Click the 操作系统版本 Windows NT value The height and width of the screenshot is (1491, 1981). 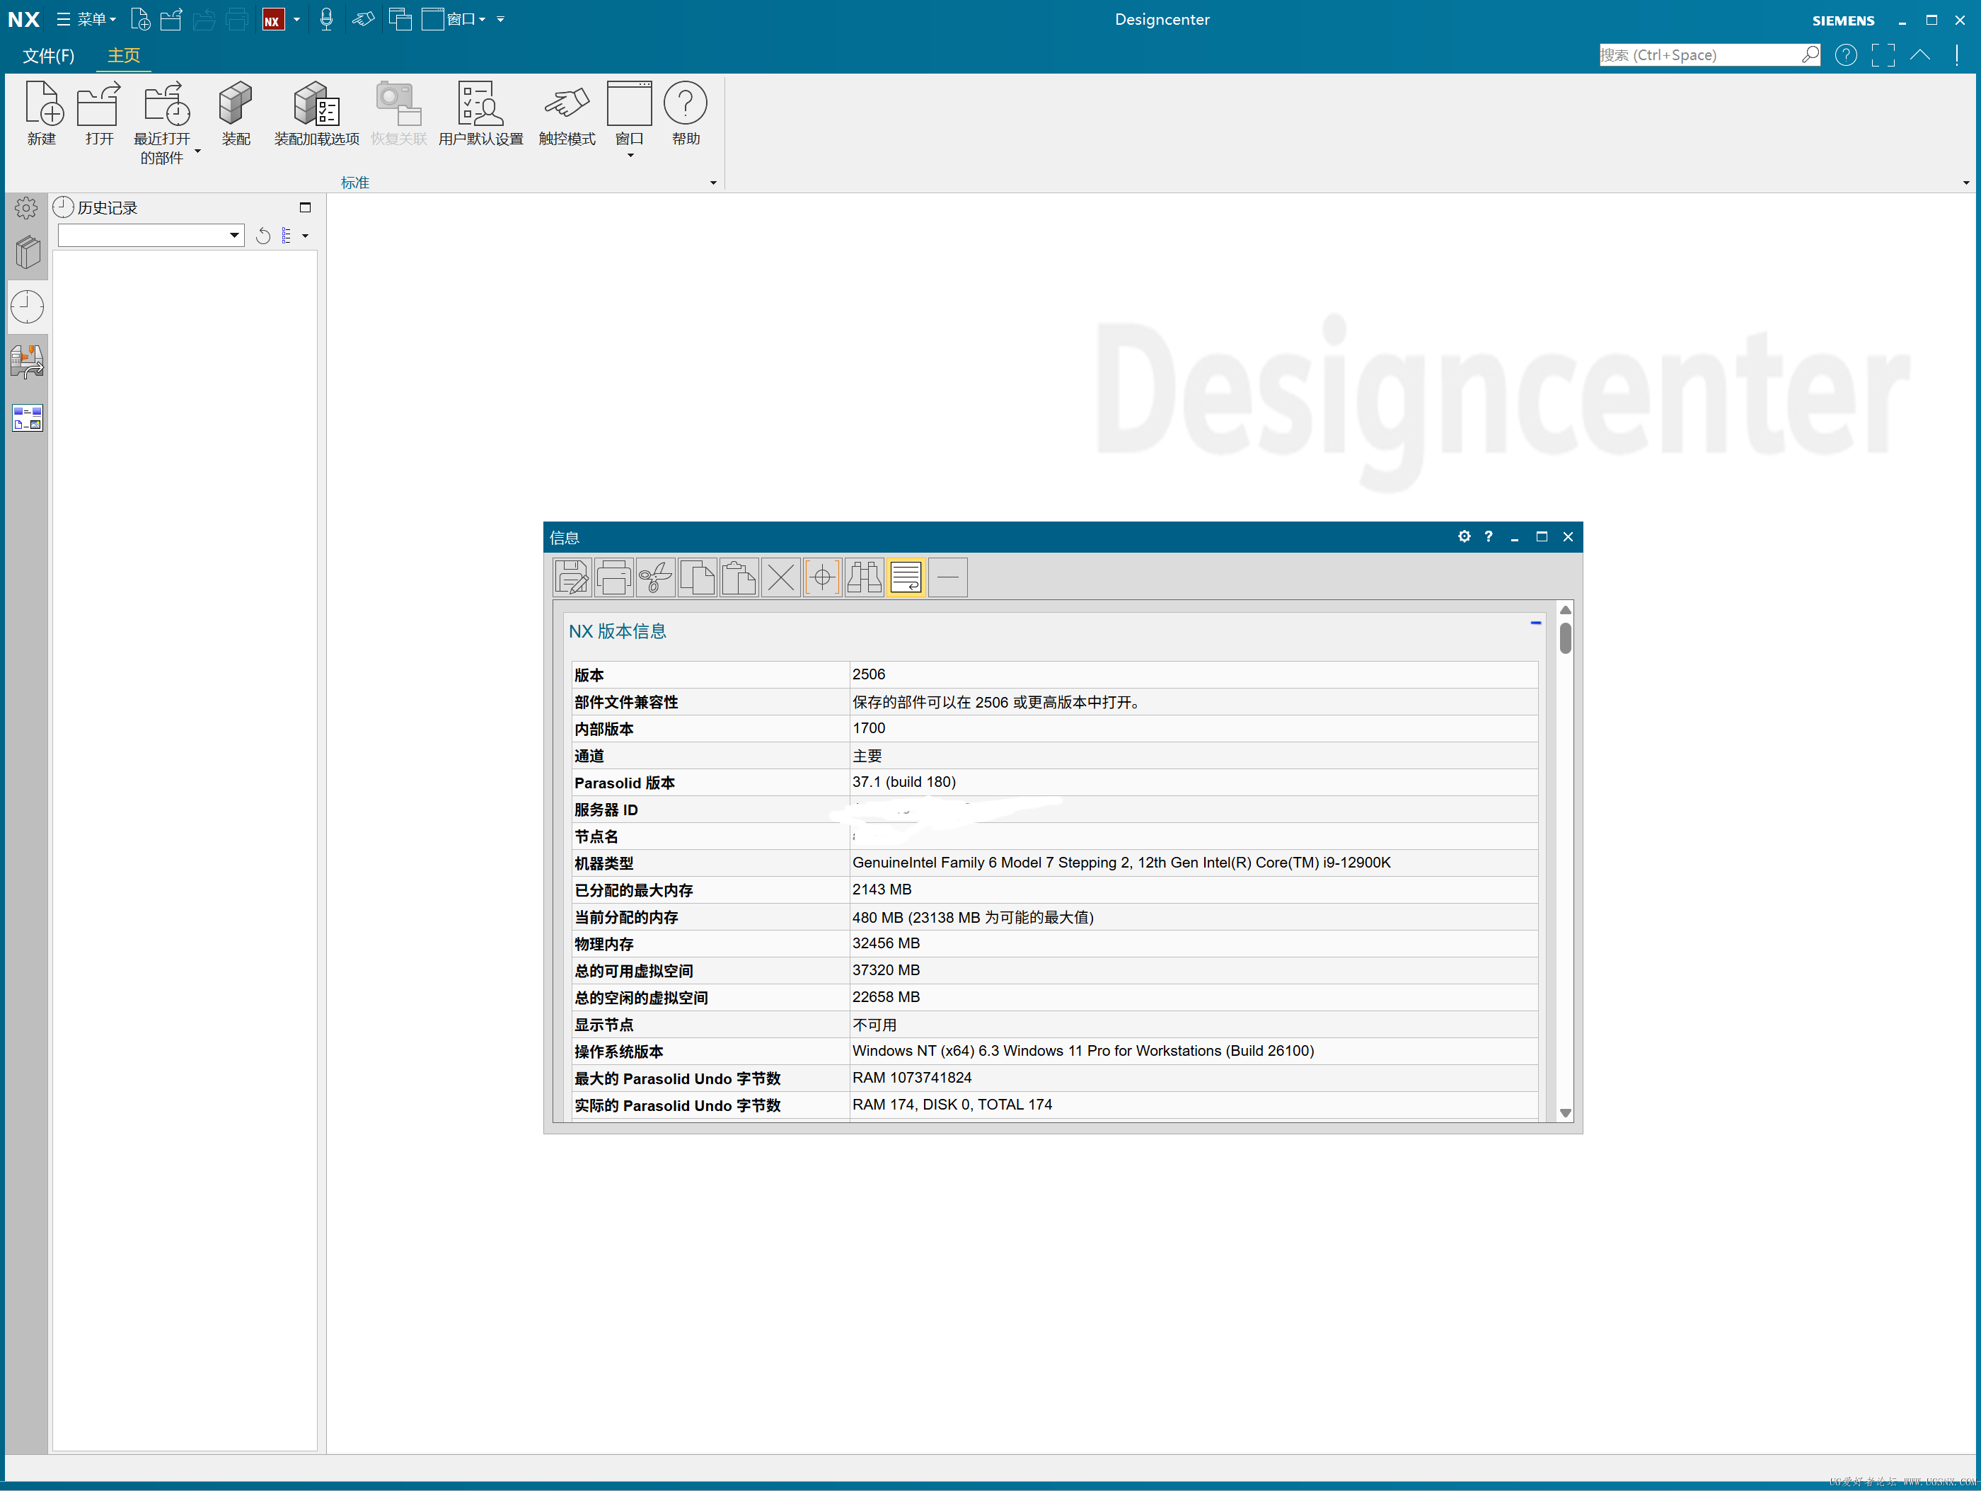click(1082, 1050)
